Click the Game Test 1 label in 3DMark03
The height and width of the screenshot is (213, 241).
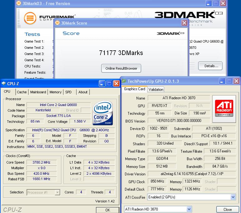tap(34, 41)
